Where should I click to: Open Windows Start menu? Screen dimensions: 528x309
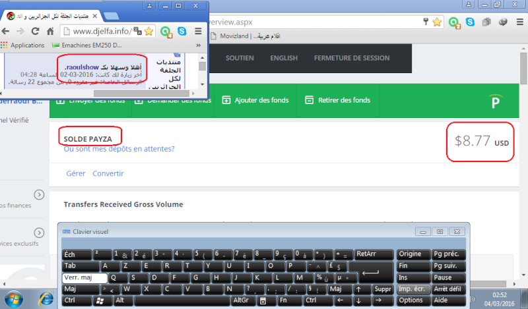click(x=14, y=299)
